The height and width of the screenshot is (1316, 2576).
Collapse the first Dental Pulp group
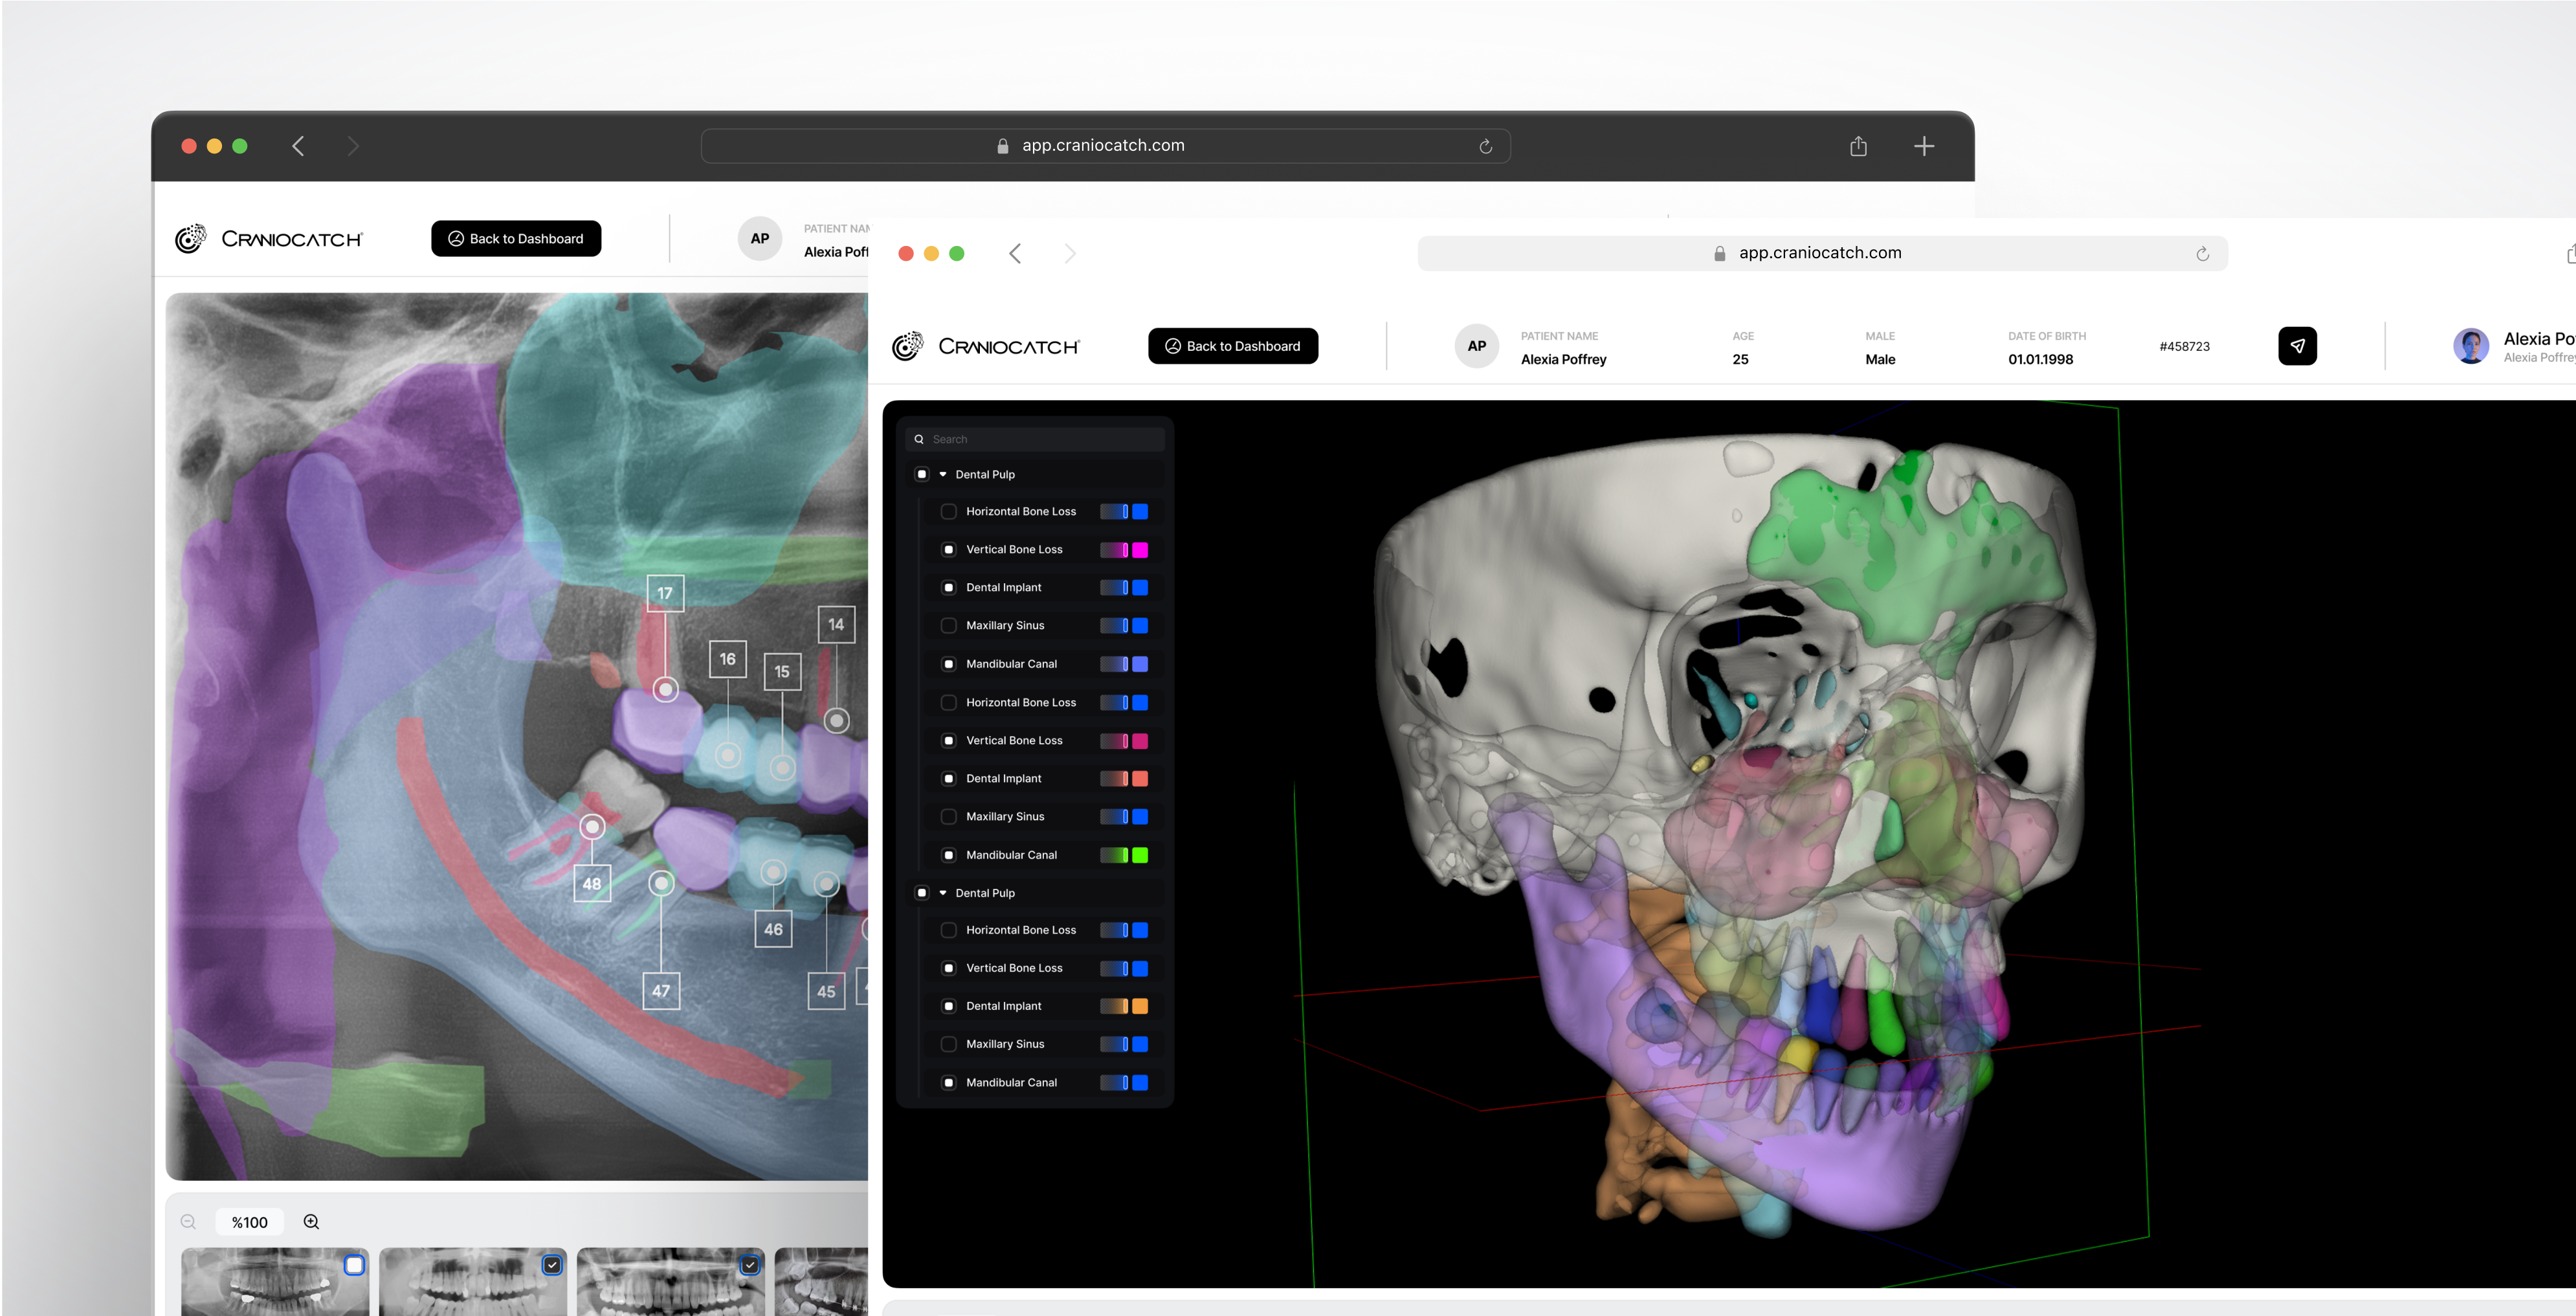coord(943,474)
